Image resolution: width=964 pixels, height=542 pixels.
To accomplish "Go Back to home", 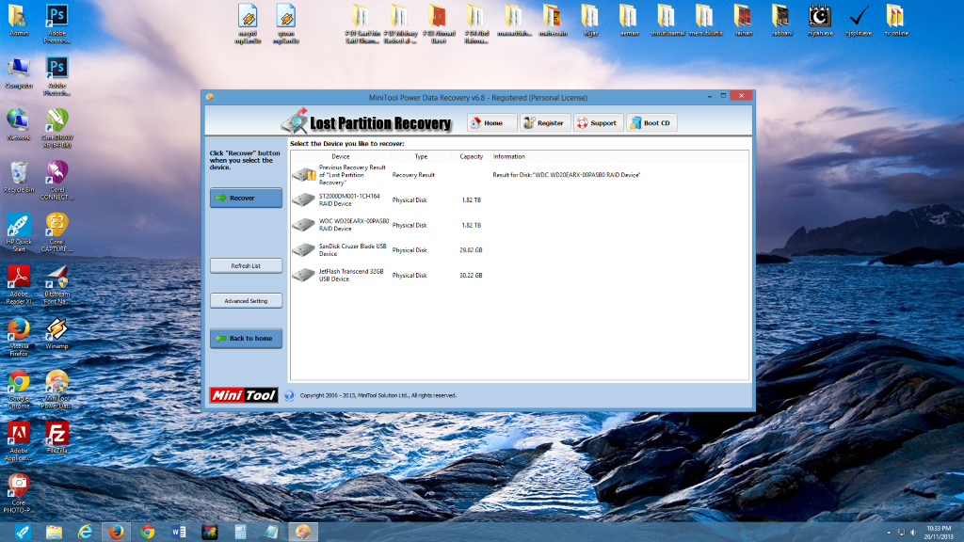I will tap(246, 338).
